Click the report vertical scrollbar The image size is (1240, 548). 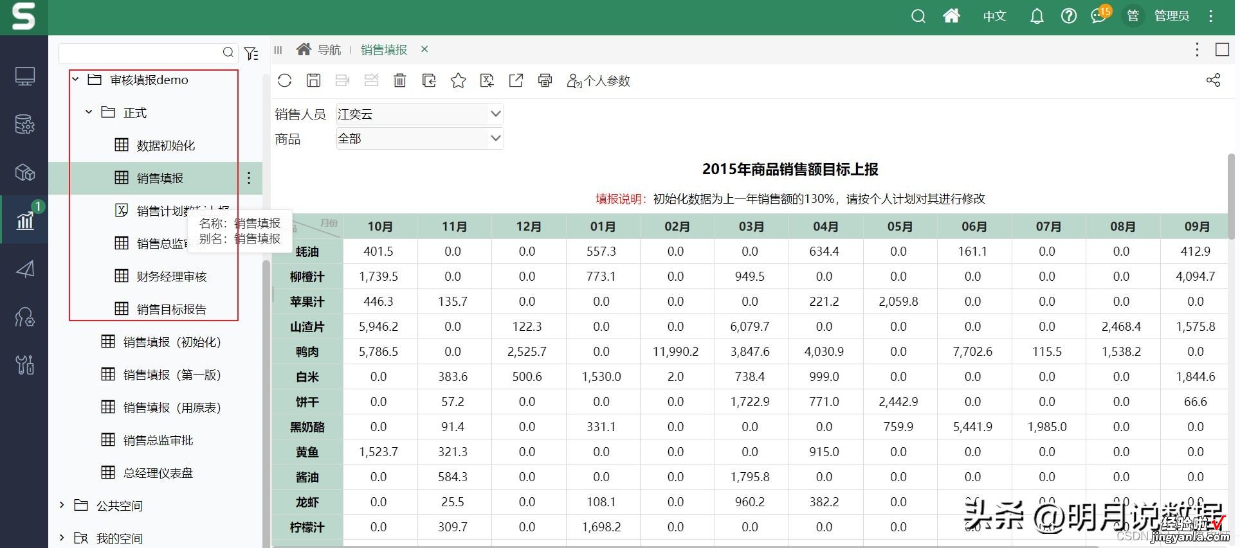[1231, 196]
